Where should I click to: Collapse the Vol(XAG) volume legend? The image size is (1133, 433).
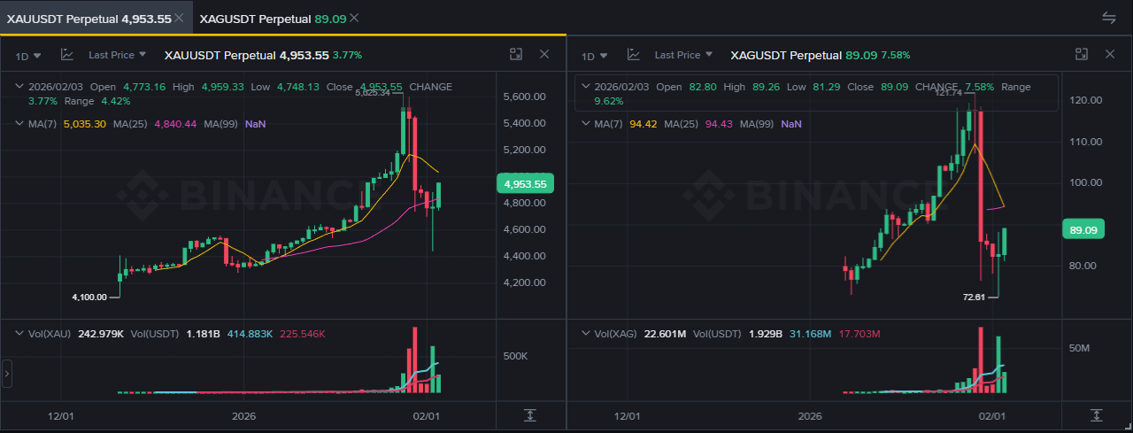point(586,334)
